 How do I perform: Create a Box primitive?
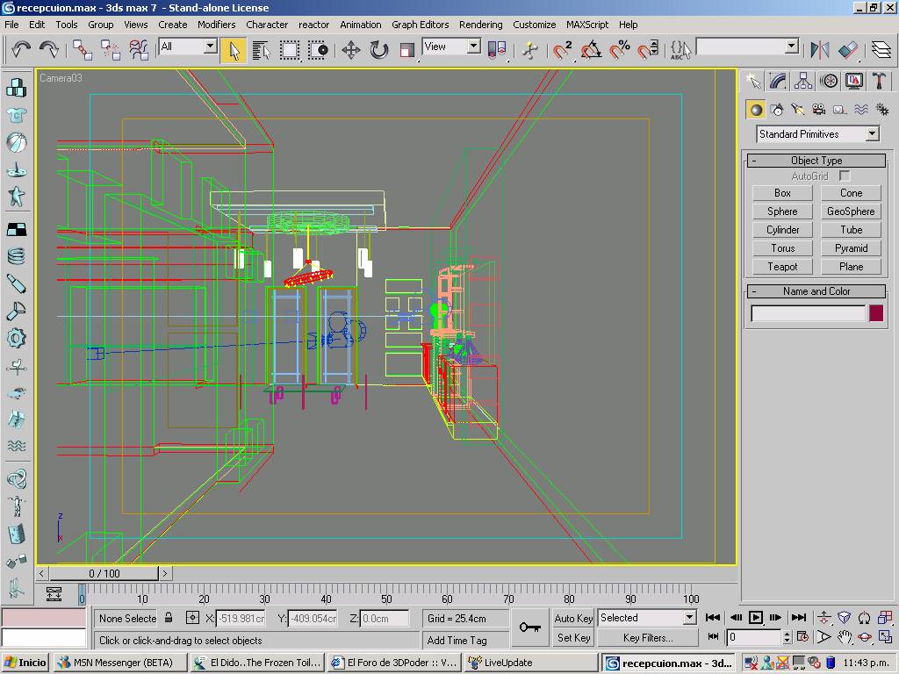click(x=782, y=193)
